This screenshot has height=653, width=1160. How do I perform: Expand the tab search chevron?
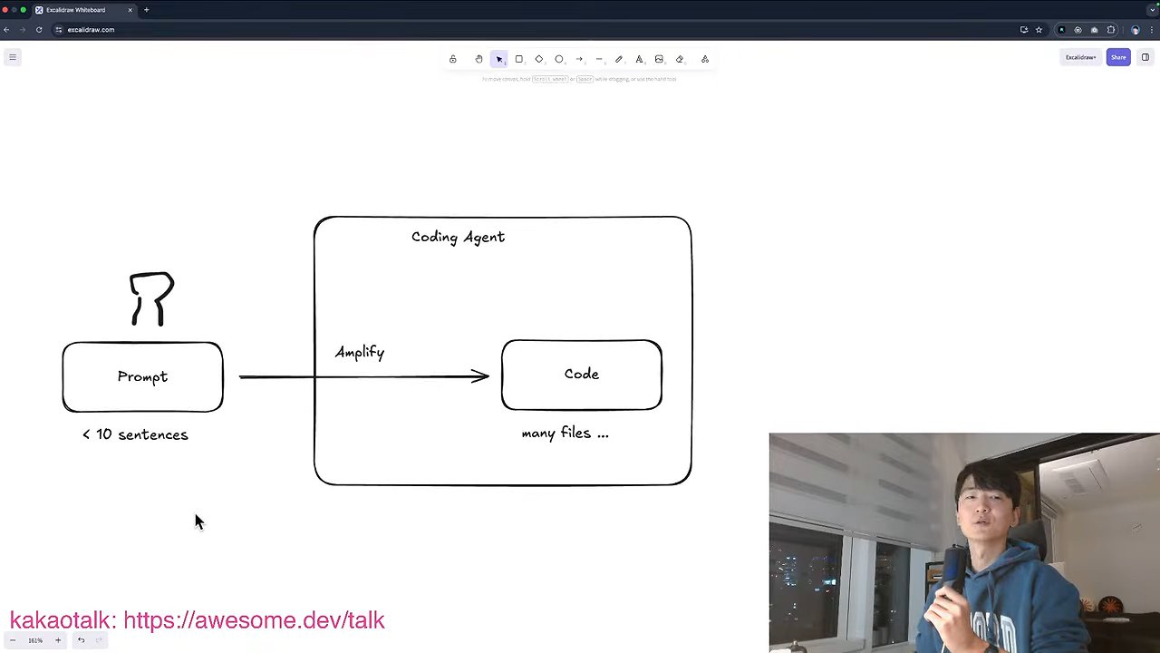(1151, 10)
